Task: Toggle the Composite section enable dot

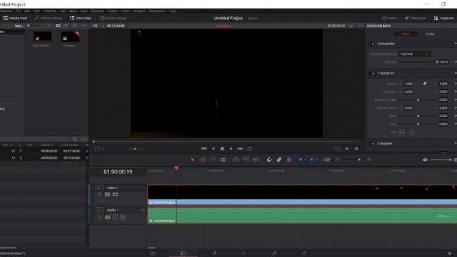Action: (373, 44)
